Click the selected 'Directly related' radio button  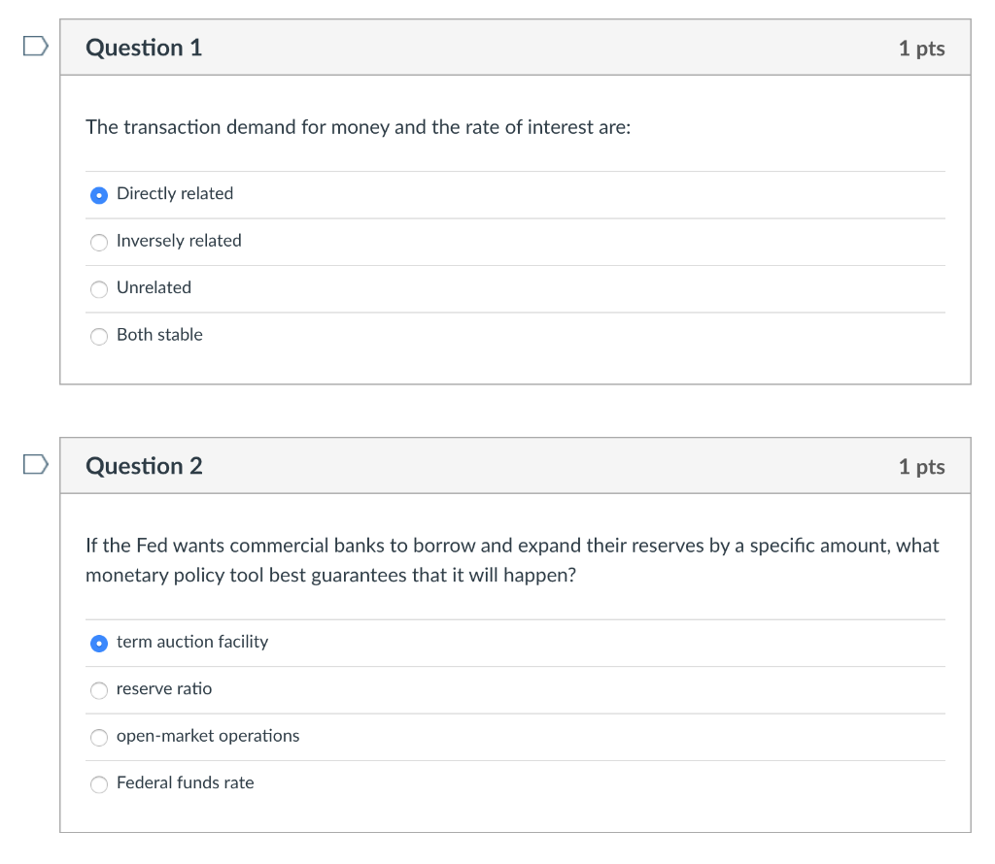point(98,195)
